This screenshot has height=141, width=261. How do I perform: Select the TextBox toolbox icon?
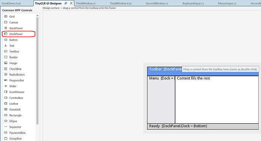(x=6, y=51)
